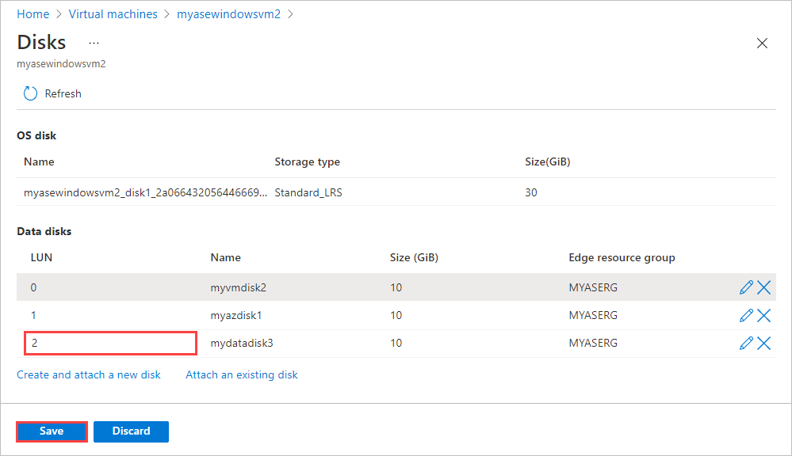This screenshot has width=792, height=456.
Task: Click size 10 in the myazdisk1 row
Action: tap(396, 315)
